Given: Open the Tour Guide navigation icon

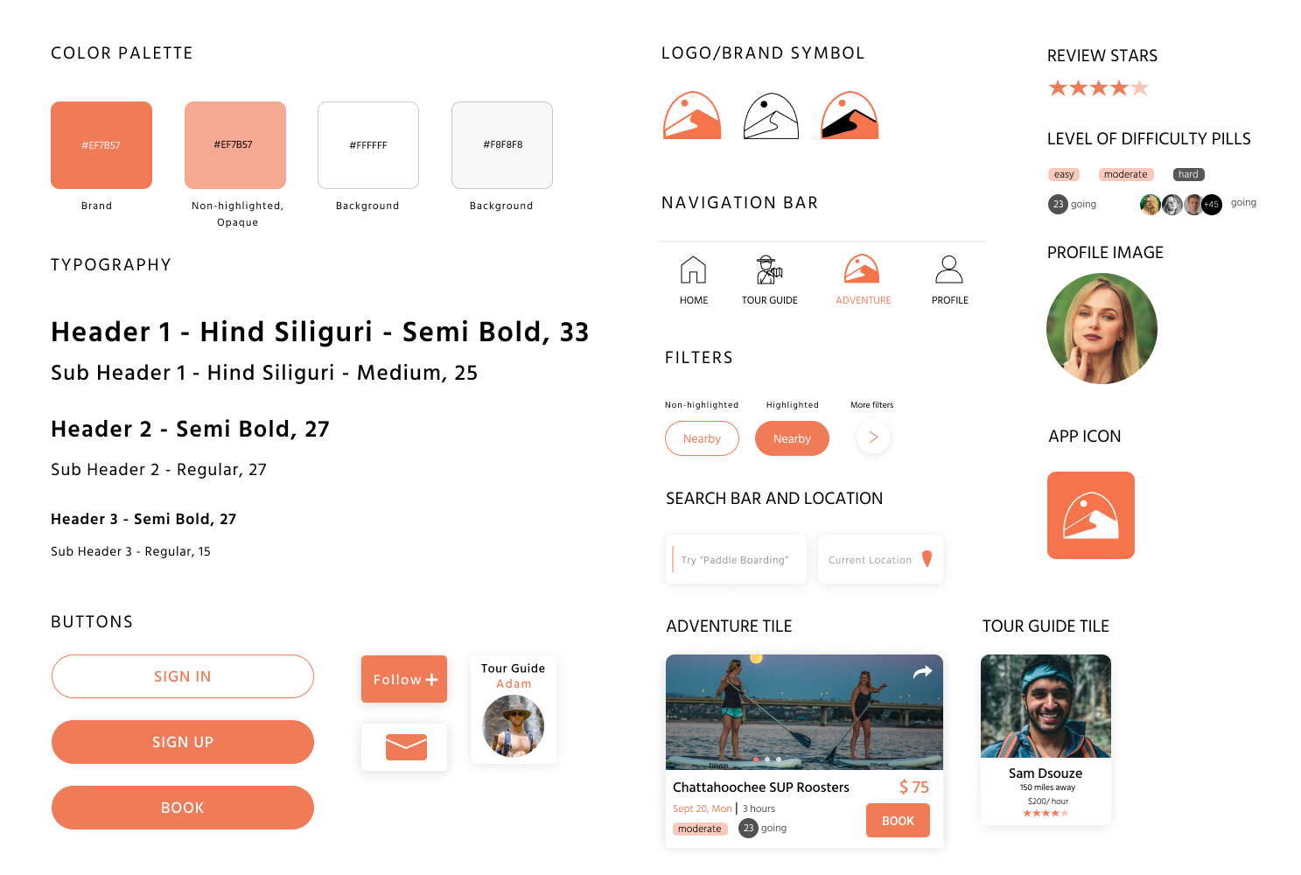Looking at the screenshot, I should [x=769, y=270].
